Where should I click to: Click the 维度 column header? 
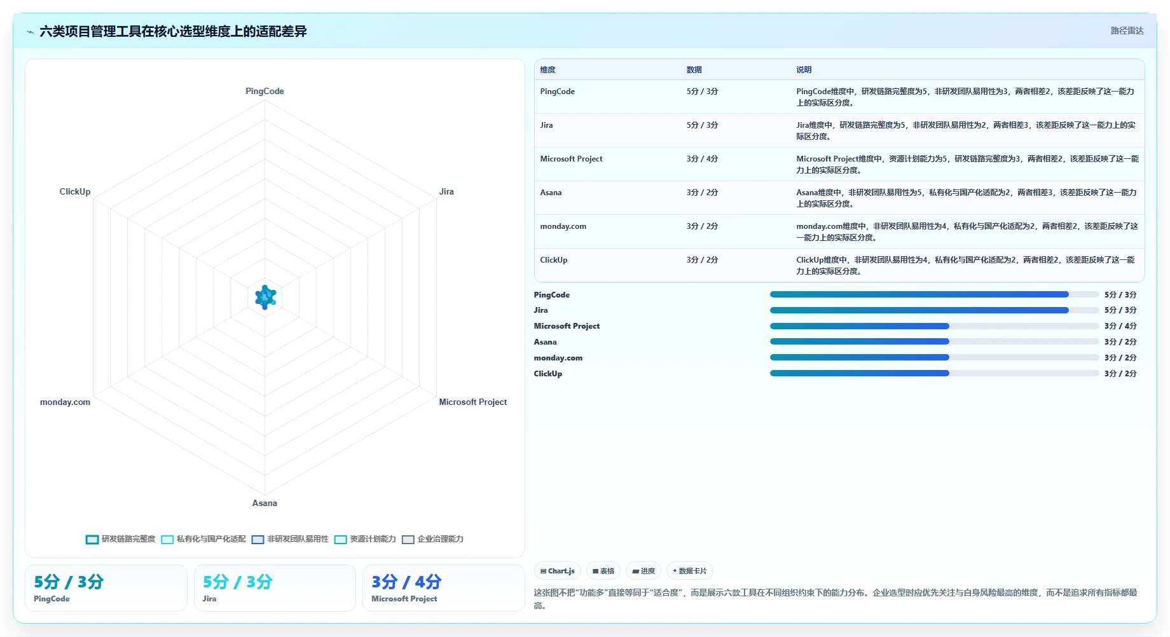click(x=547, y=70)
